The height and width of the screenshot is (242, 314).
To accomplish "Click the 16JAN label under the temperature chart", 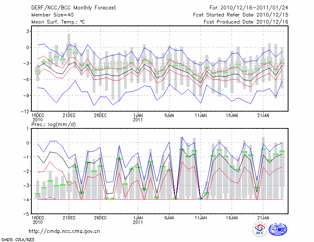I will coord(232,116).
